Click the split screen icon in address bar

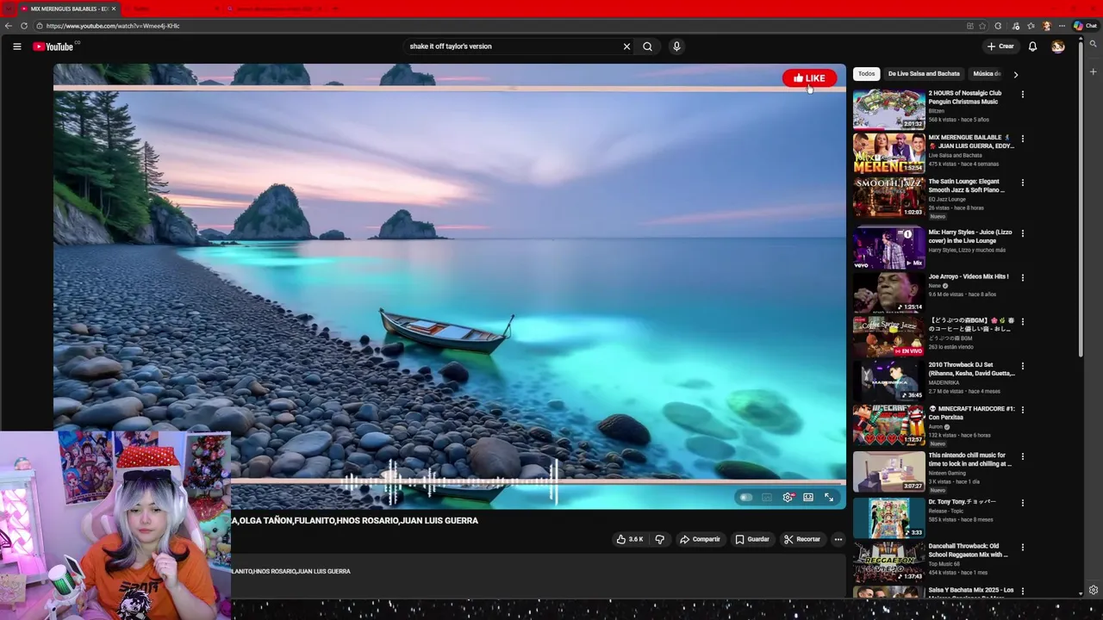pyautogui.click(x=969, y=26)
